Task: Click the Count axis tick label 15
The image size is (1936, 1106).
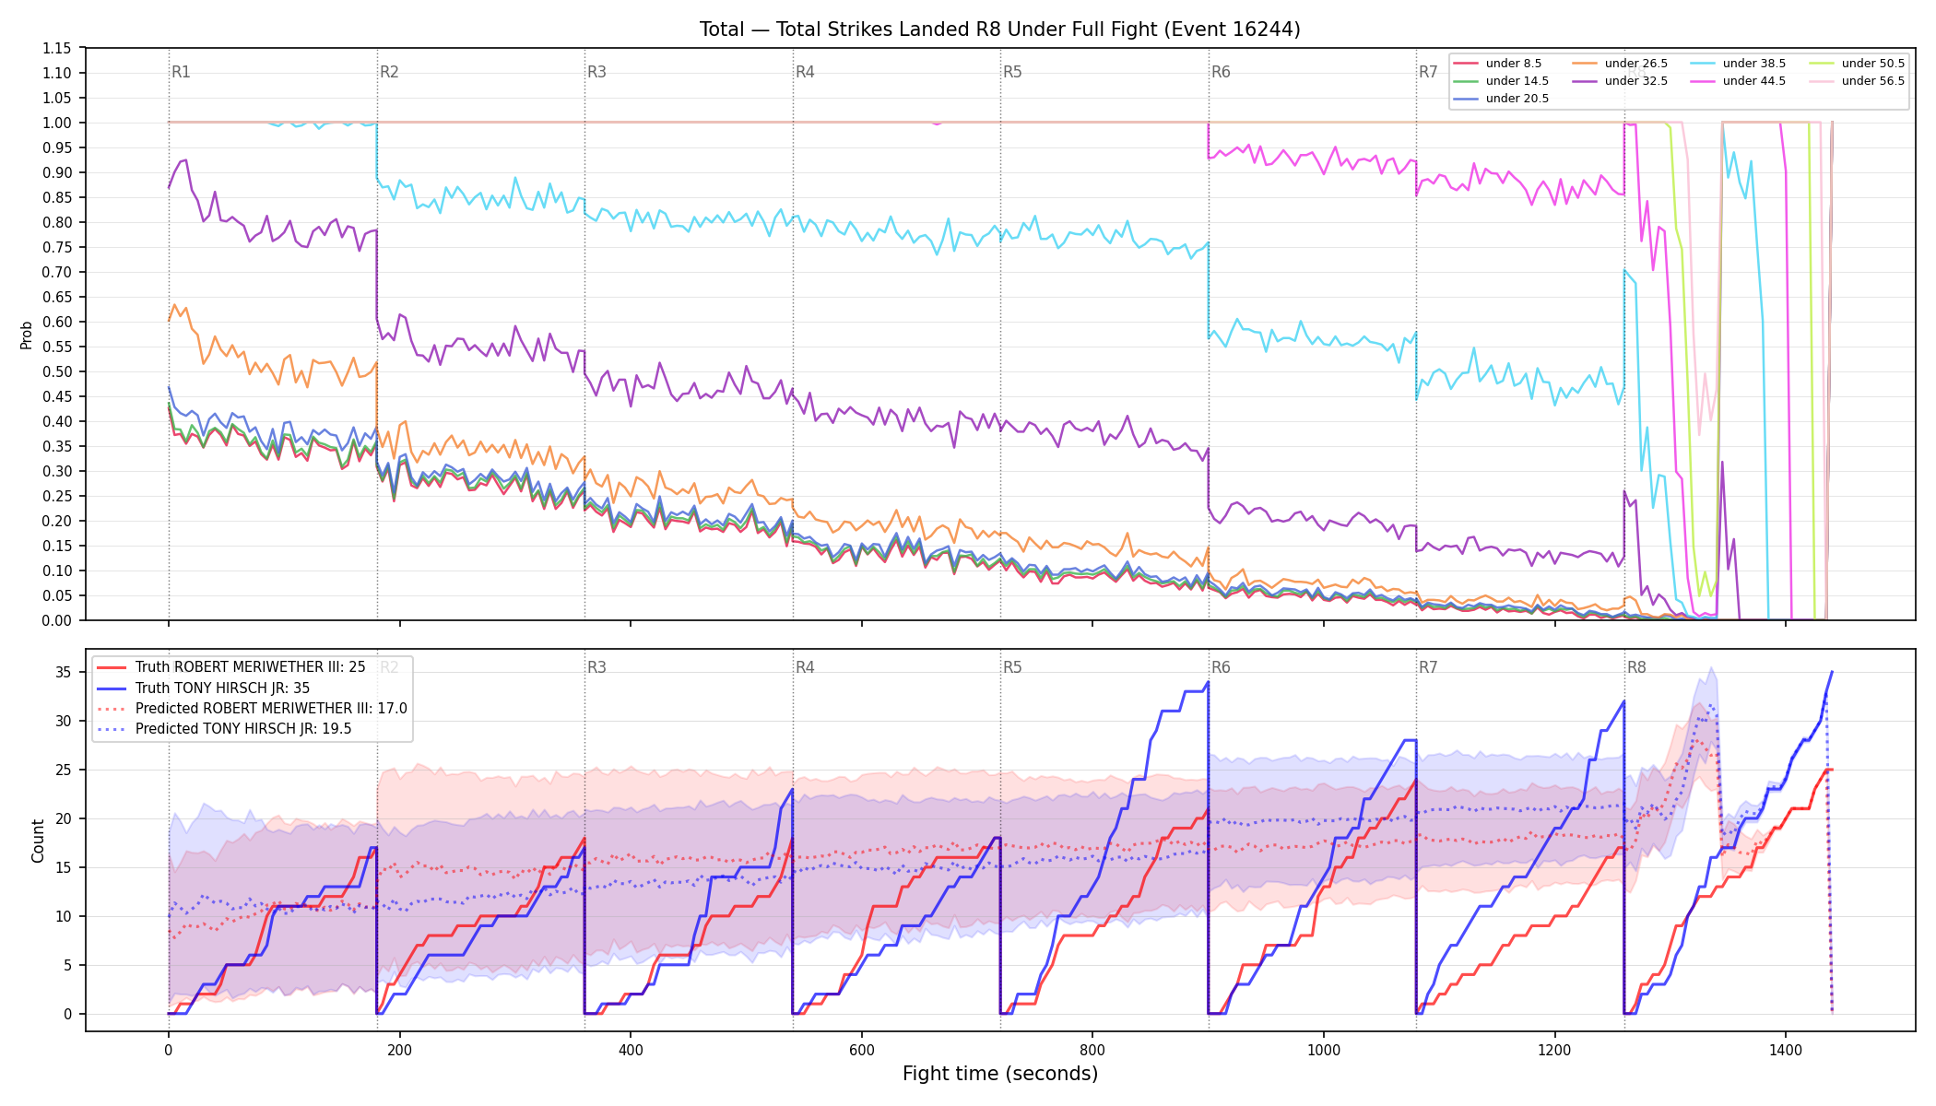Action: tap(64, 868)
